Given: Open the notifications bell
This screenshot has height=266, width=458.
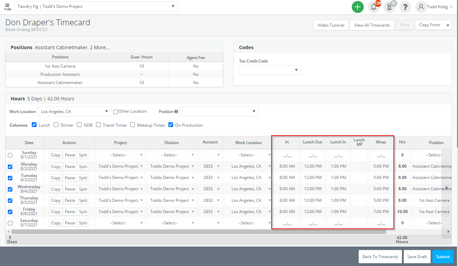Looking at the screenshot, I should pos(374,6).
